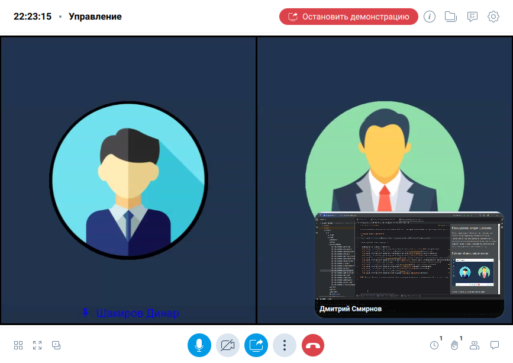Hang up with the red phone button
The width and height of the screenshot is (513, 363).
(313, 345)
